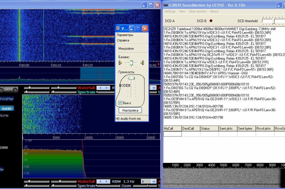Open the Параметры menu
This screenshot has width=285, height=189.
click(125, 35)
